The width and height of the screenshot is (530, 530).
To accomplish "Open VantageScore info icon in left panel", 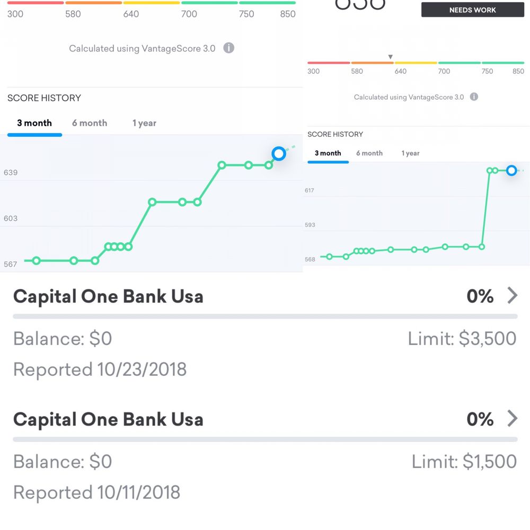I will click(x=229, y=48).
